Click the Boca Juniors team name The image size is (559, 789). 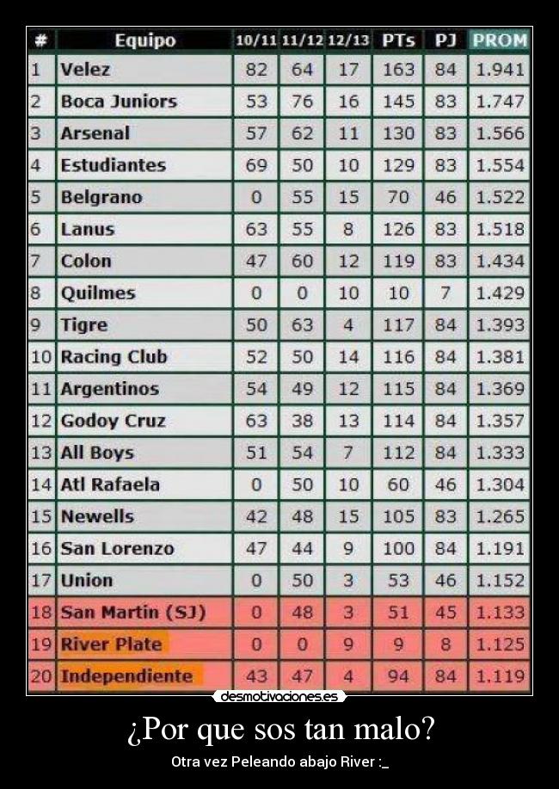pyautogui.click(x=119, y=102)
